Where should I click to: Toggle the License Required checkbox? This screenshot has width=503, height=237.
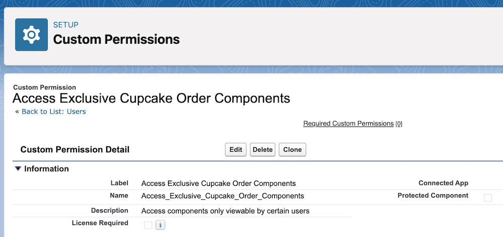(x=148, y=225)
